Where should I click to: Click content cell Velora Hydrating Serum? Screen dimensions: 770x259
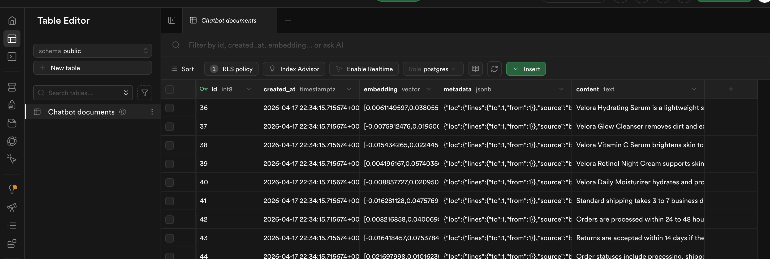pyautogui.click(x=638, y=108)
